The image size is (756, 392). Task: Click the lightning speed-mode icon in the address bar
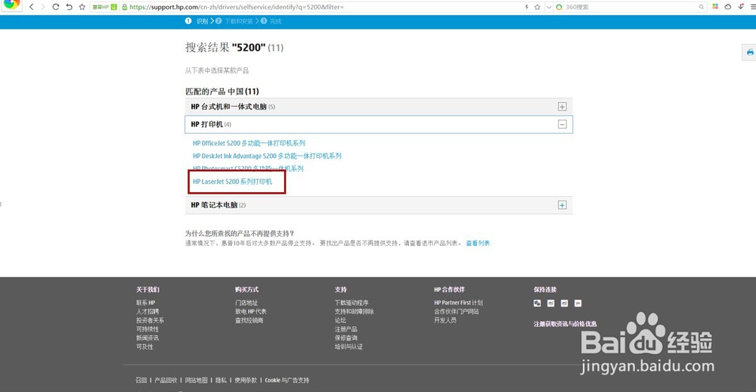(526, 8)
